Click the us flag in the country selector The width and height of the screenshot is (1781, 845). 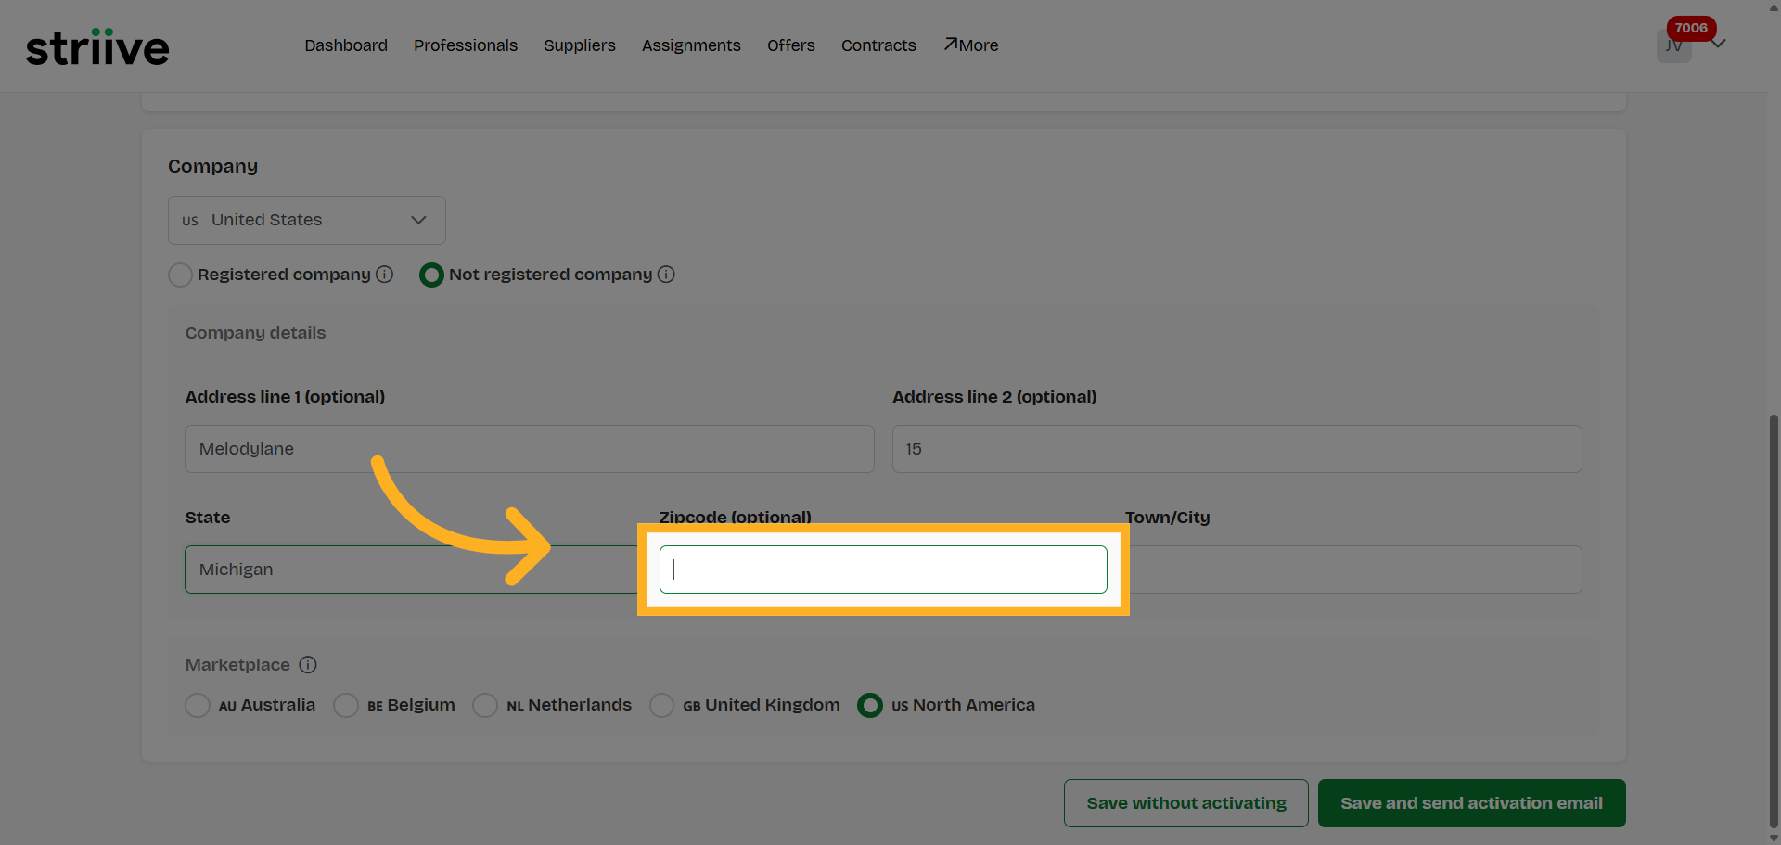click(x=190, y=220)
